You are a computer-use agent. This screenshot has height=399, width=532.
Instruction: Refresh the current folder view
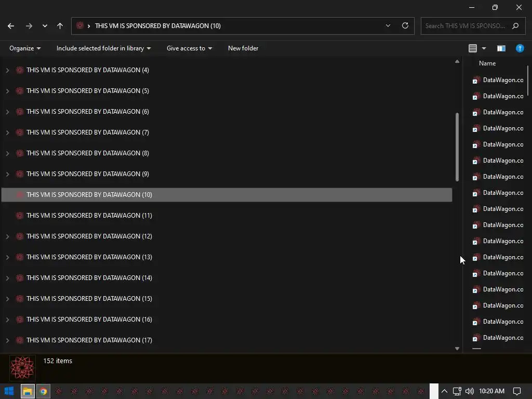(x=405, y=26)
